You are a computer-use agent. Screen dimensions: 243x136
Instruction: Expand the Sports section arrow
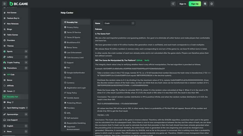[x=26, y=51]
